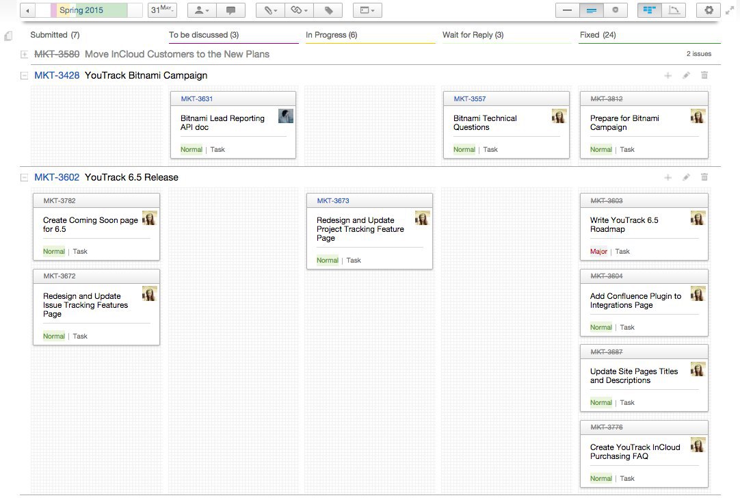740x500 pixels.
Task: Click assignee avatar on Bitnami Lead Reporting card
Action: point(285,116)
